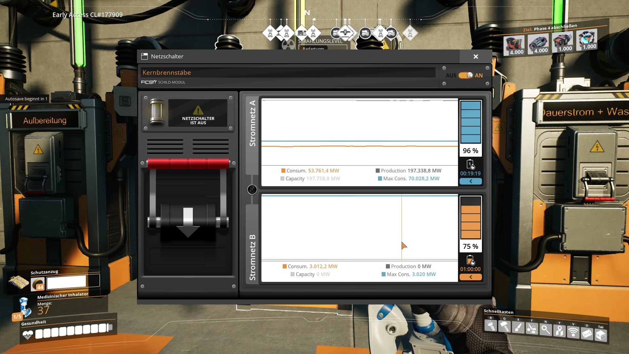Click the 96 % battery charge value
Image resolution: width=629 pixels, height=354 pixels.
pyautogui.click(x=470, y=151)
